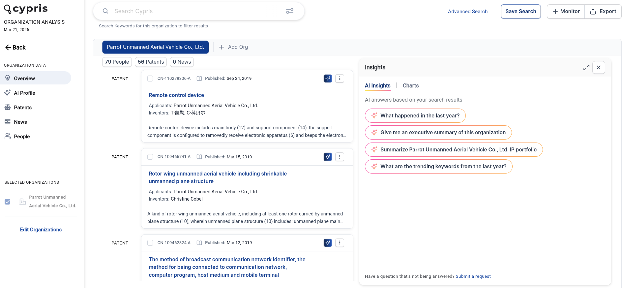
Task: Click the Cypris logo
Action: coord(26,9)
